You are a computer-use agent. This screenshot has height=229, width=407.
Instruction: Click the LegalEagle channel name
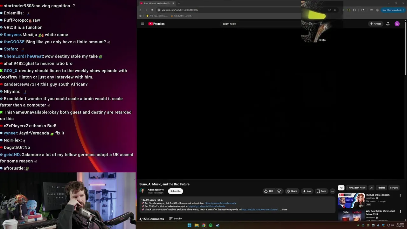click(370, 198)
